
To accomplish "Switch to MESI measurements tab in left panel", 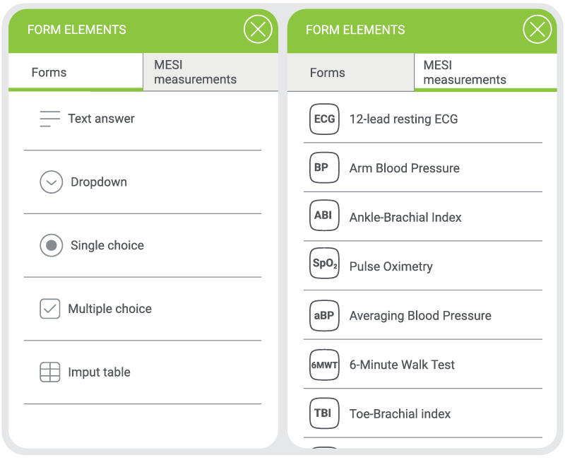I will click(196, 72).
